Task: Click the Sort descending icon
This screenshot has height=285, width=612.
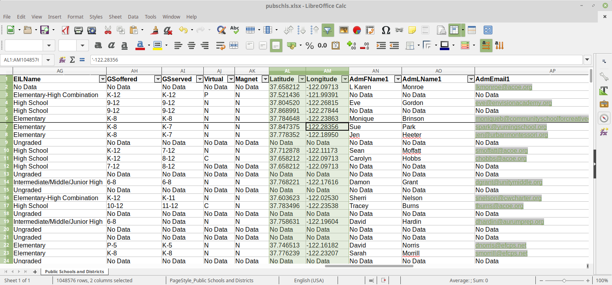Action: (315, 30)
